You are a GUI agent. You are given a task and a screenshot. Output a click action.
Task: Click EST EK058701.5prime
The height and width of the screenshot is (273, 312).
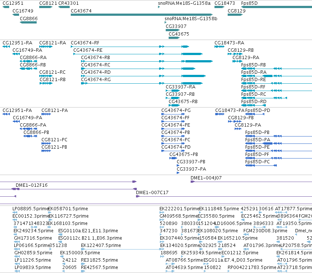(x=68, y=209)
